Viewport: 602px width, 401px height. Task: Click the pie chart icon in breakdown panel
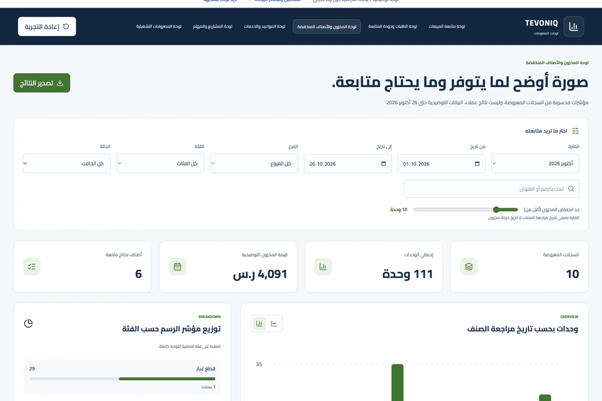point(29,323)
